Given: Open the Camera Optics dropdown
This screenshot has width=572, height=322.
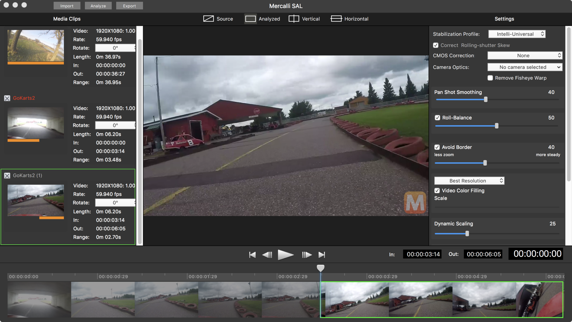Looking at the screenshot, I should pyautogui.click(x=525, y=67).
